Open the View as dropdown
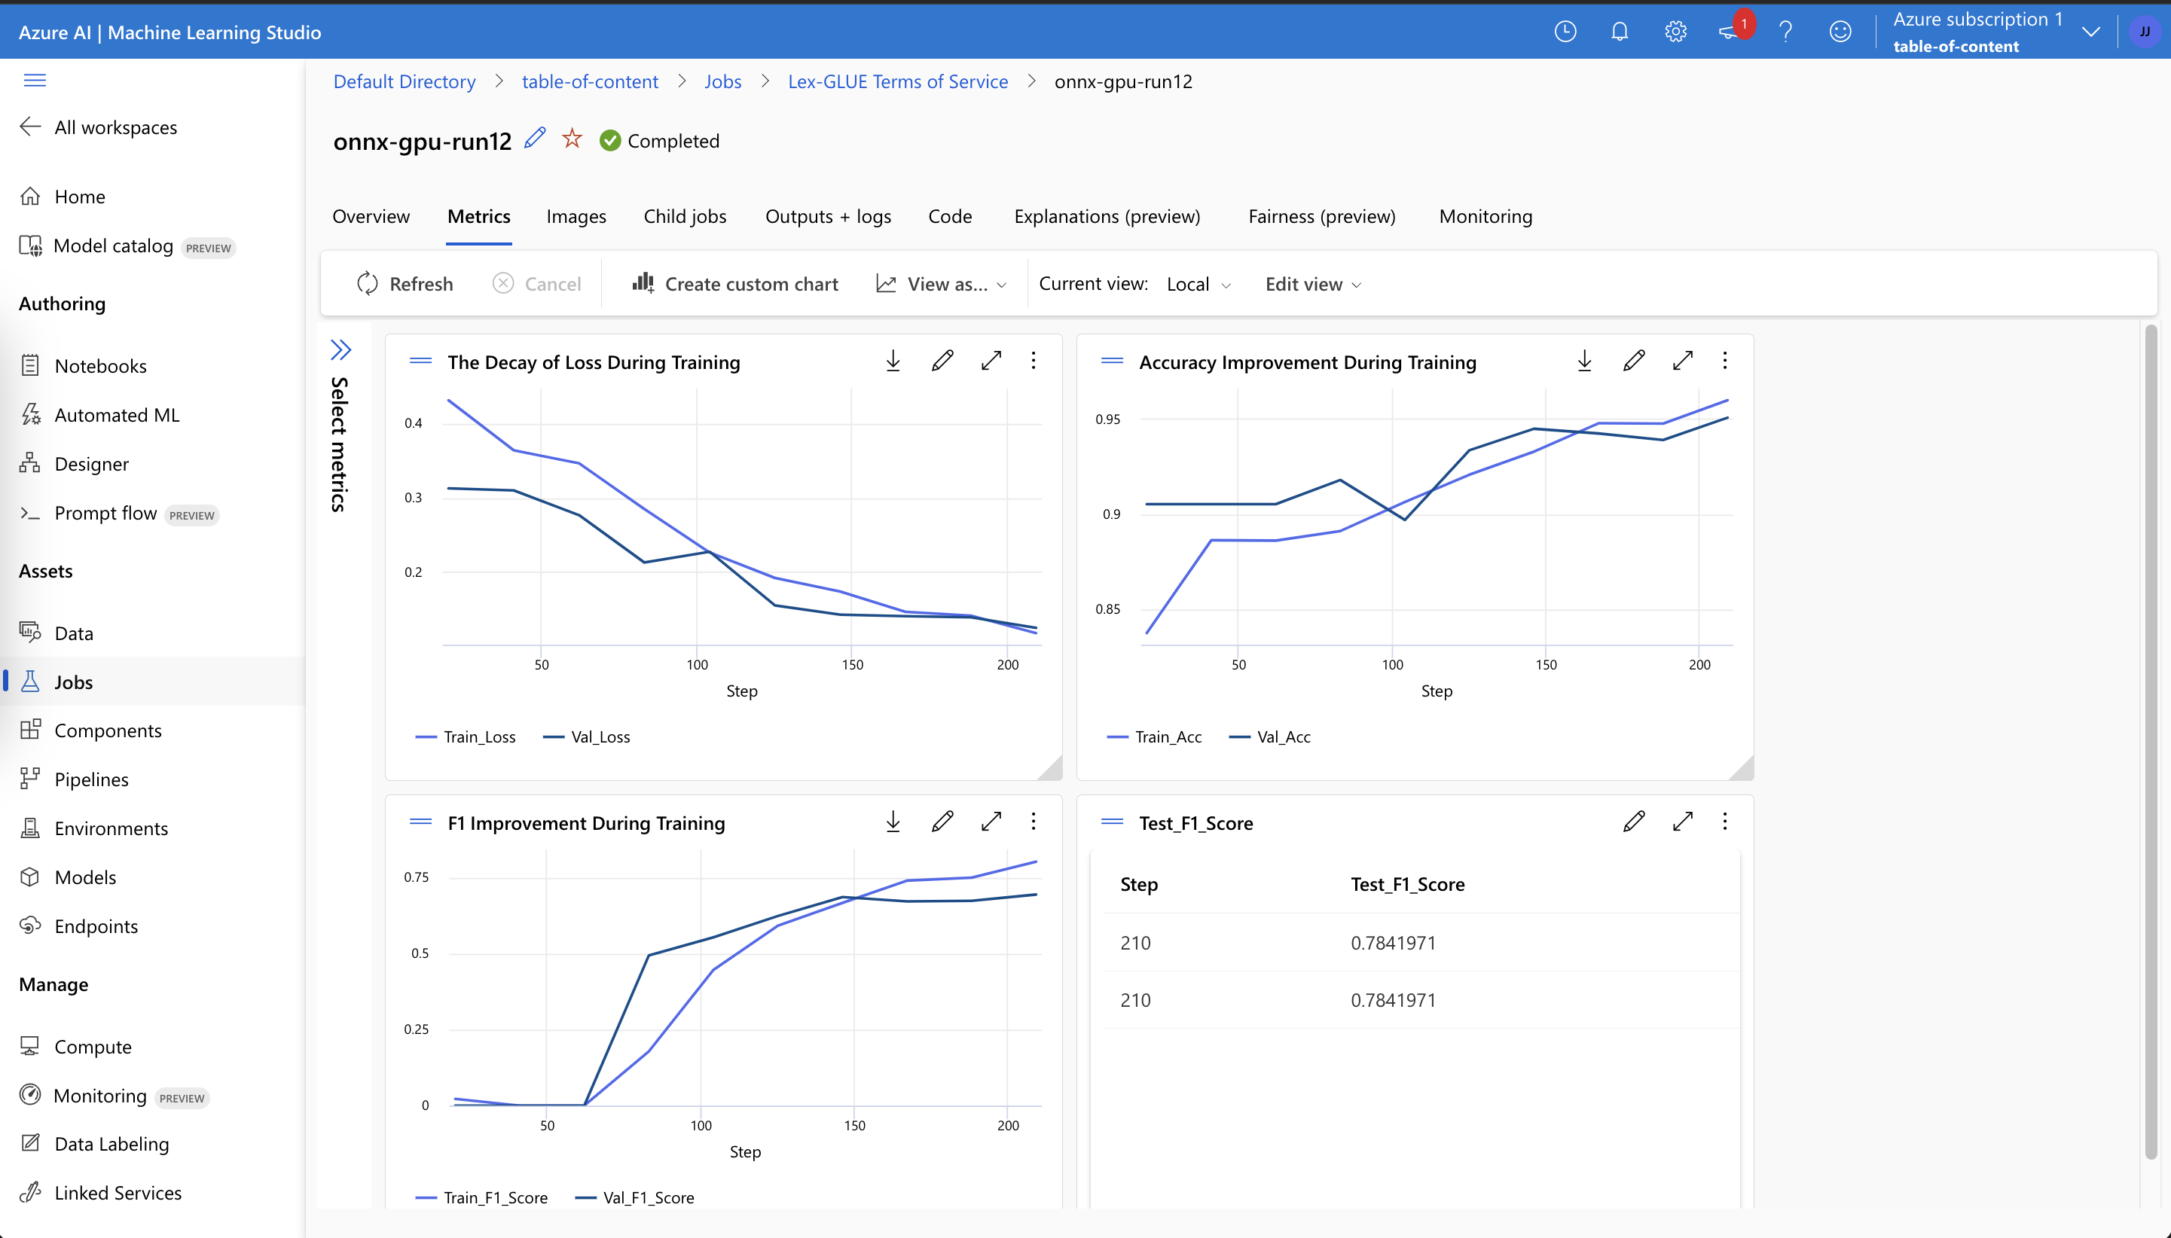 [942, 284]
